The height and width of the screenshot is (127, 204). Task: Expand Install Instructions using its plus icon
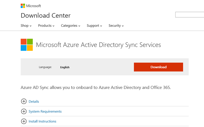tap(24, 121)
